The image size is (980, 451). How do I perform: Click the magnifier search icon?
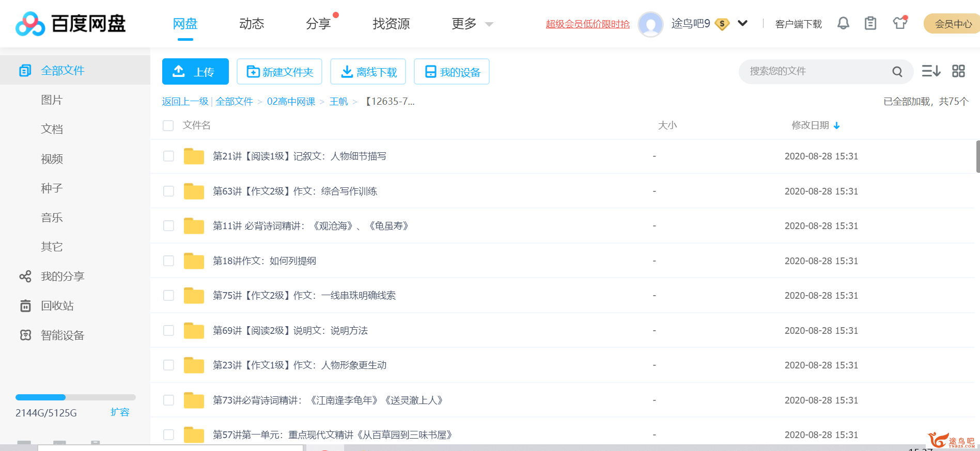[897, 72]
